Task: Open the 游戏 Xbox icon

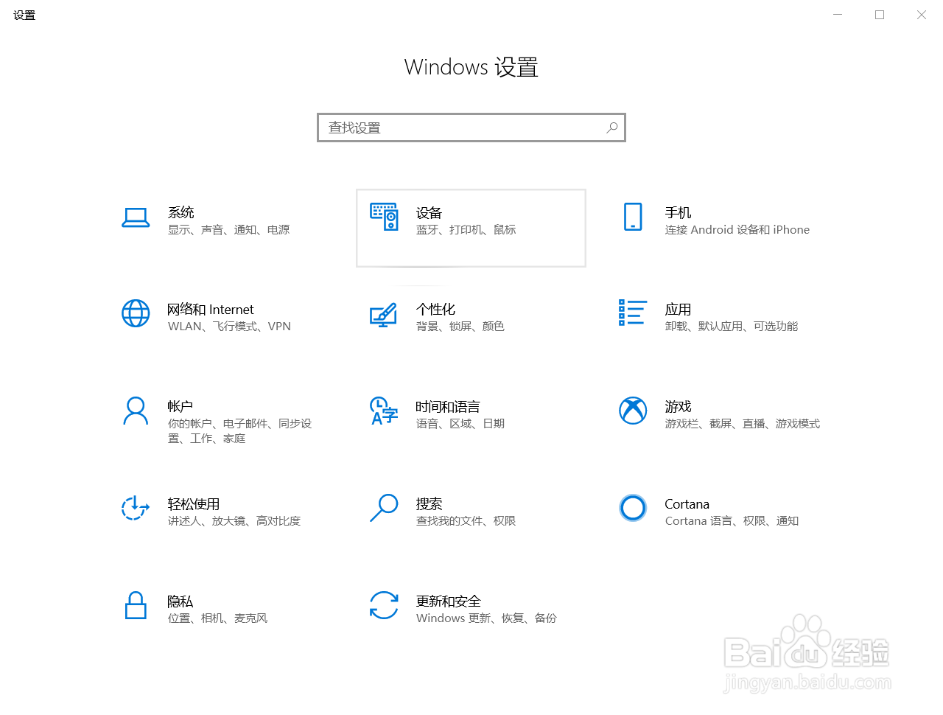Action: (x=633, y=411)
